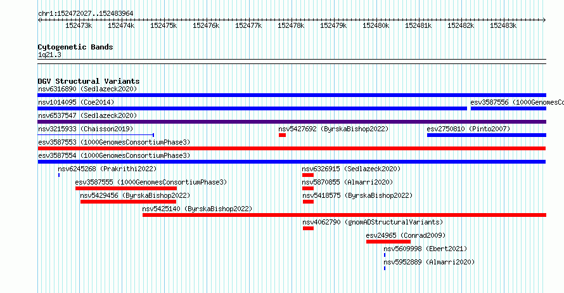Screen dimensions: 564x293
Task: Click the 152473k ruler tick label
Action: 79,26
